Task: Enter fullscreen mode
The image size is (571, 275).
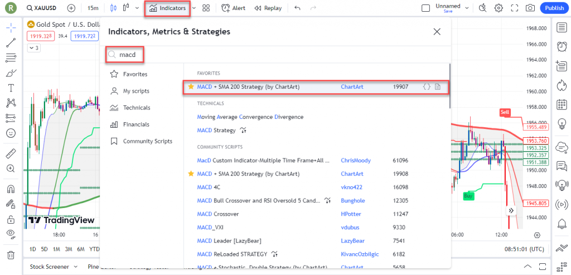Action: pos(515,8)
